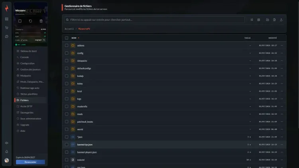Toggle the select-all checkbox in header
The height and width of the screenshot is (168, 299).
67,38
